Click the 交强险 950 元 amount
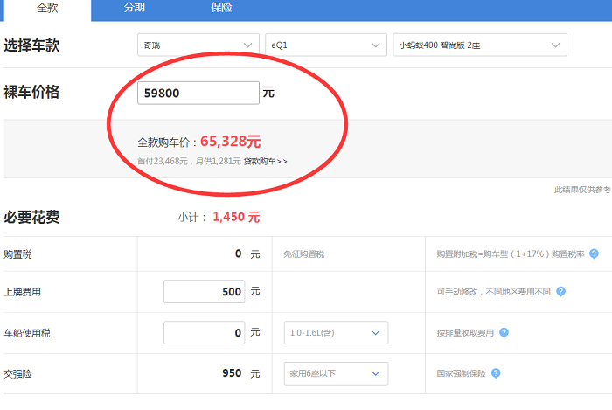The width and height of the screenshot is (612, 410). 240,373
